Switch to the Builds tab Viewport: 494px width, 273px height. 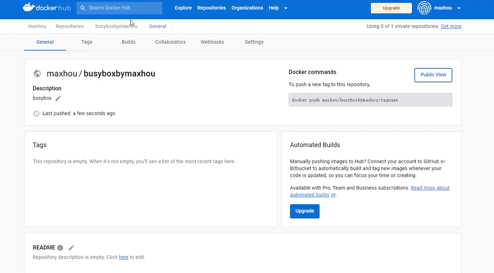click(x=129, y=42)
